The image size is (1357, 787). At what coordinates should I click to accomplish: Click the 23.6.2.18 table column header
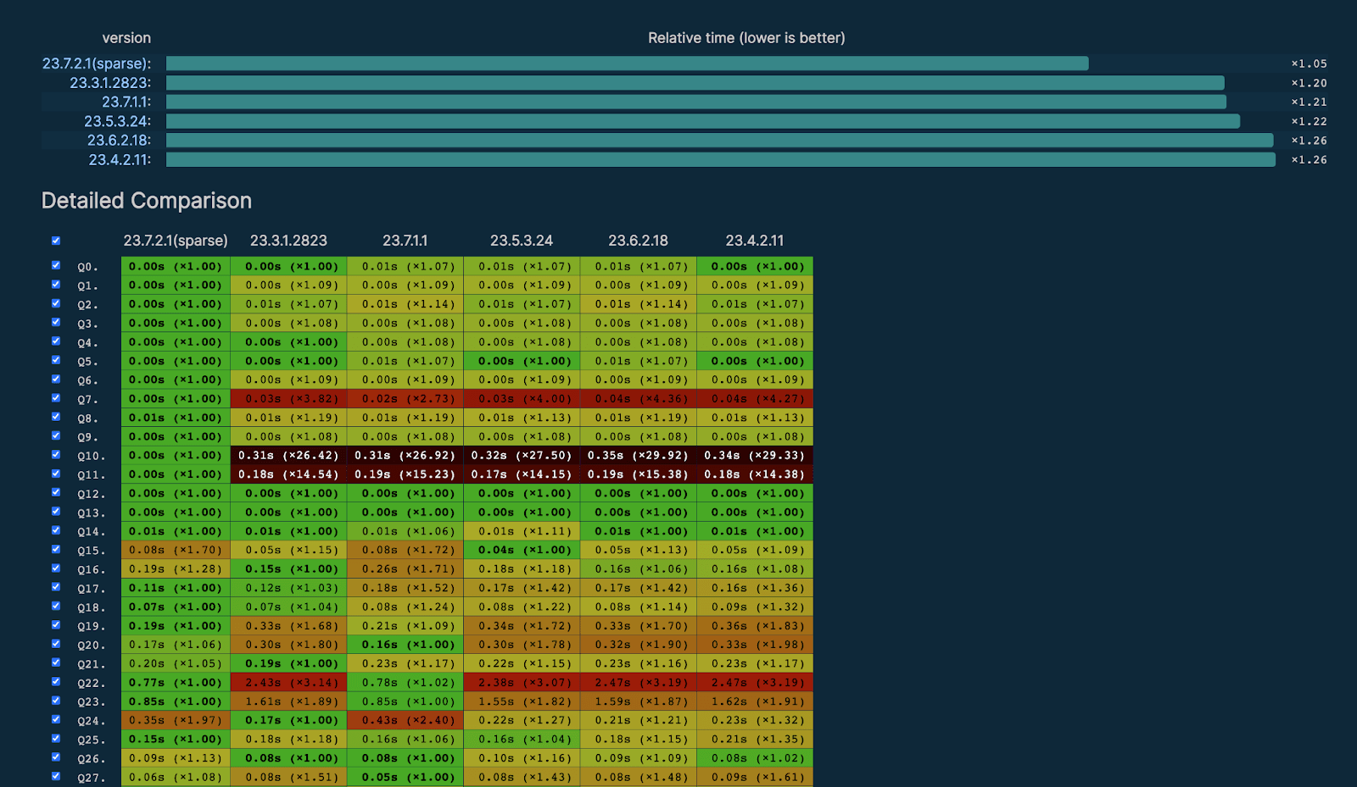(638, 241)
